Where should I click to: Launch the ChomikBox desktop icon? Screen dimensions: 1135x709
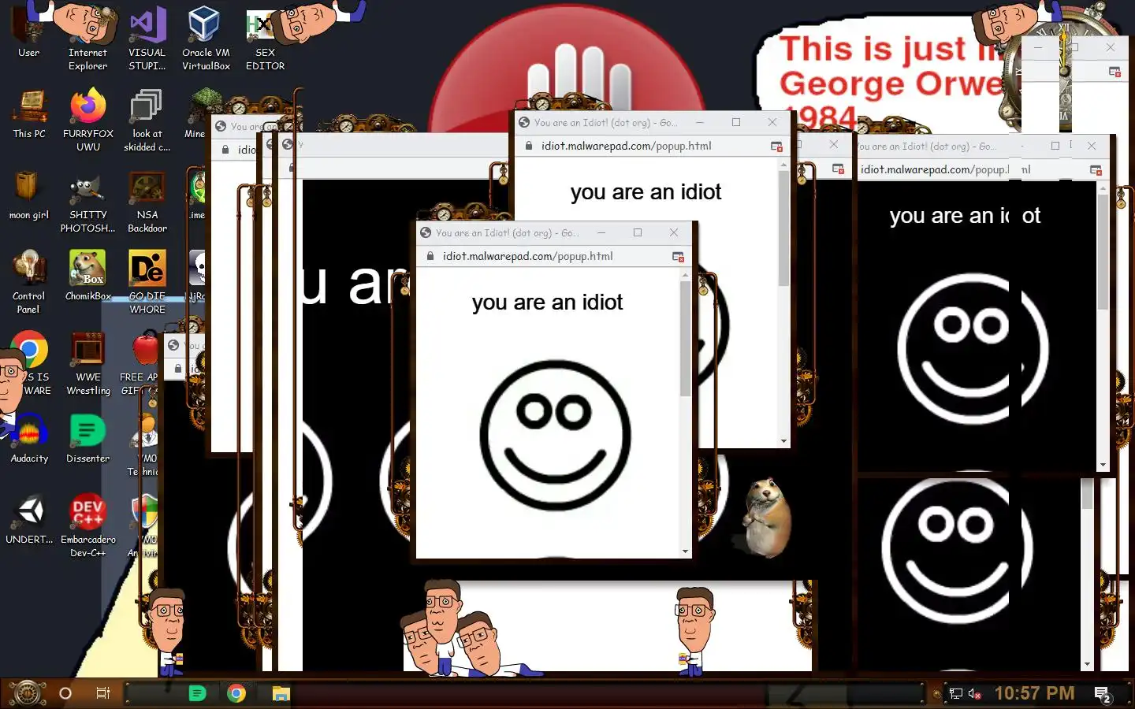[87, 276]
